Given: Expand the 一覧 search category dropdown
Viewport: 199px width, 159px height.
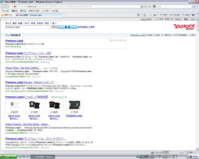Looking at the screenshot, I should (x=54, y=23).
